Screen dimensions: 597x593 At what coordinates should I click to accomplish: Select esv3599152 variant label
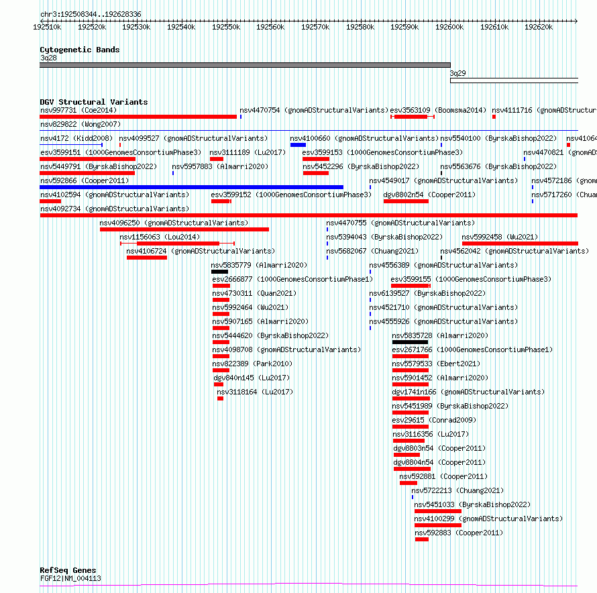291,195
